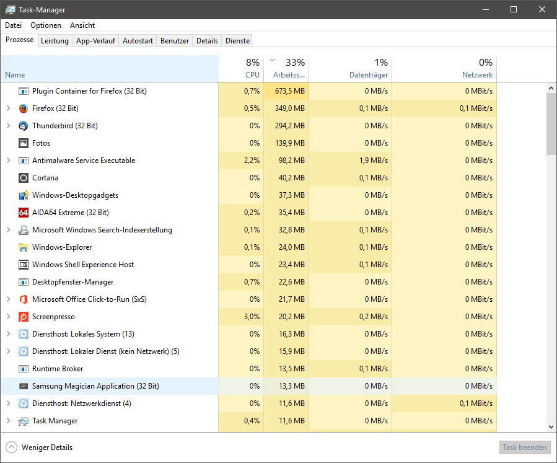Click the Fotos app icon
The width and height of the screenshot is (557, 463).
24,143
